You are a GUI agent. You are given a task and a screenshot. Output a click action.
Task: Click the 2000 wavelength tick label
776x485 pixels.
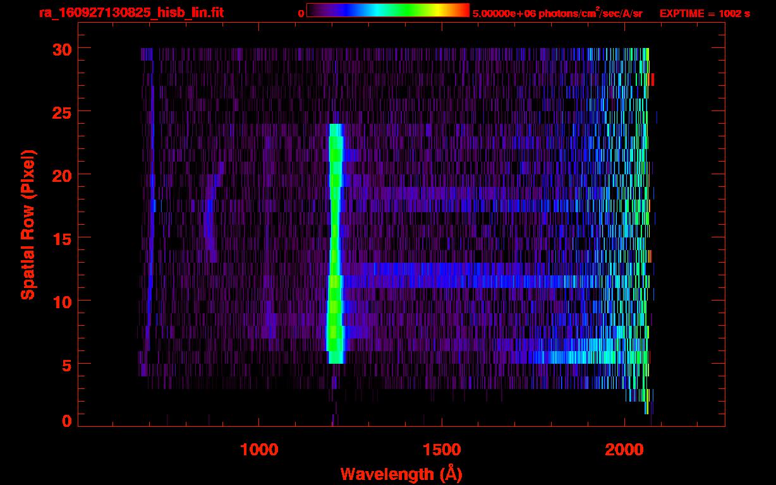click(624, 450)
